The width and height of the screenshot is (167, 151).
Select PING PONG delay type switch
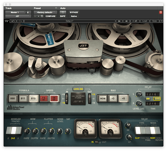pyautogui.click(x=148, y=131)
